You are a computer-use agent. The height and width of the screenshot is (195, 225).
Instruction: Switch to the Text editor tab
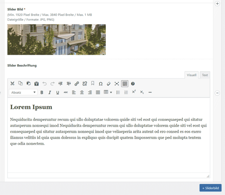(x=205, y=75)
